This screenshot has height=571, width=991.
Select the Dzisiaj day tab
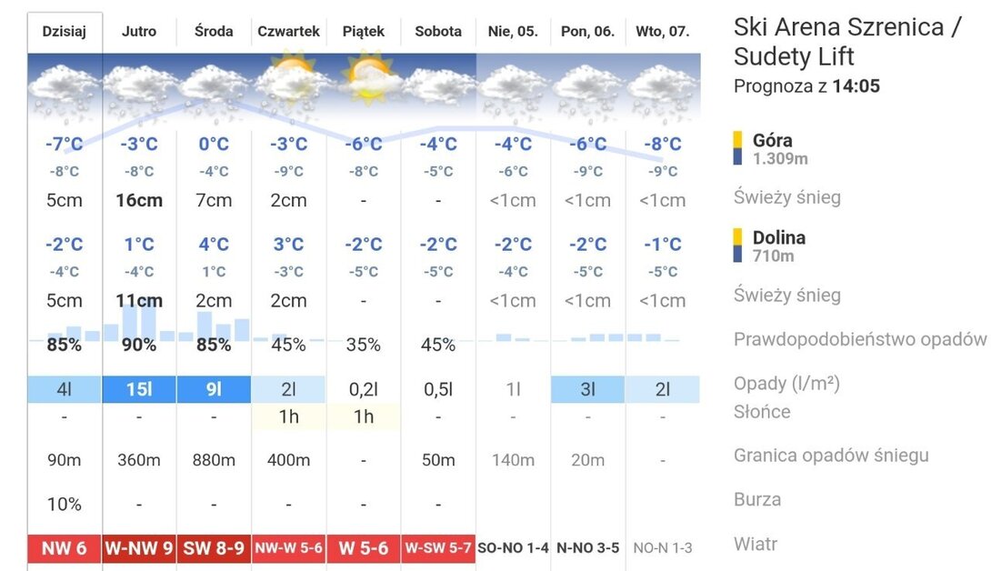click(65, 32)
